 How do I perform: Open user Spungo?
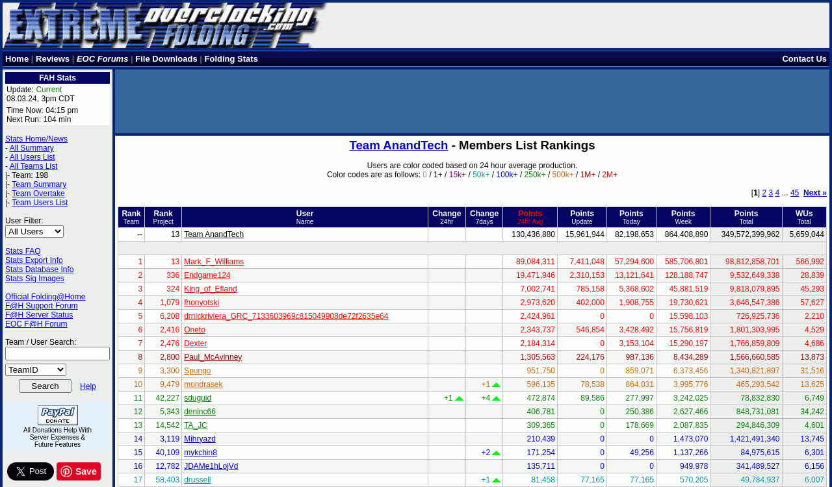coord(197,371)
